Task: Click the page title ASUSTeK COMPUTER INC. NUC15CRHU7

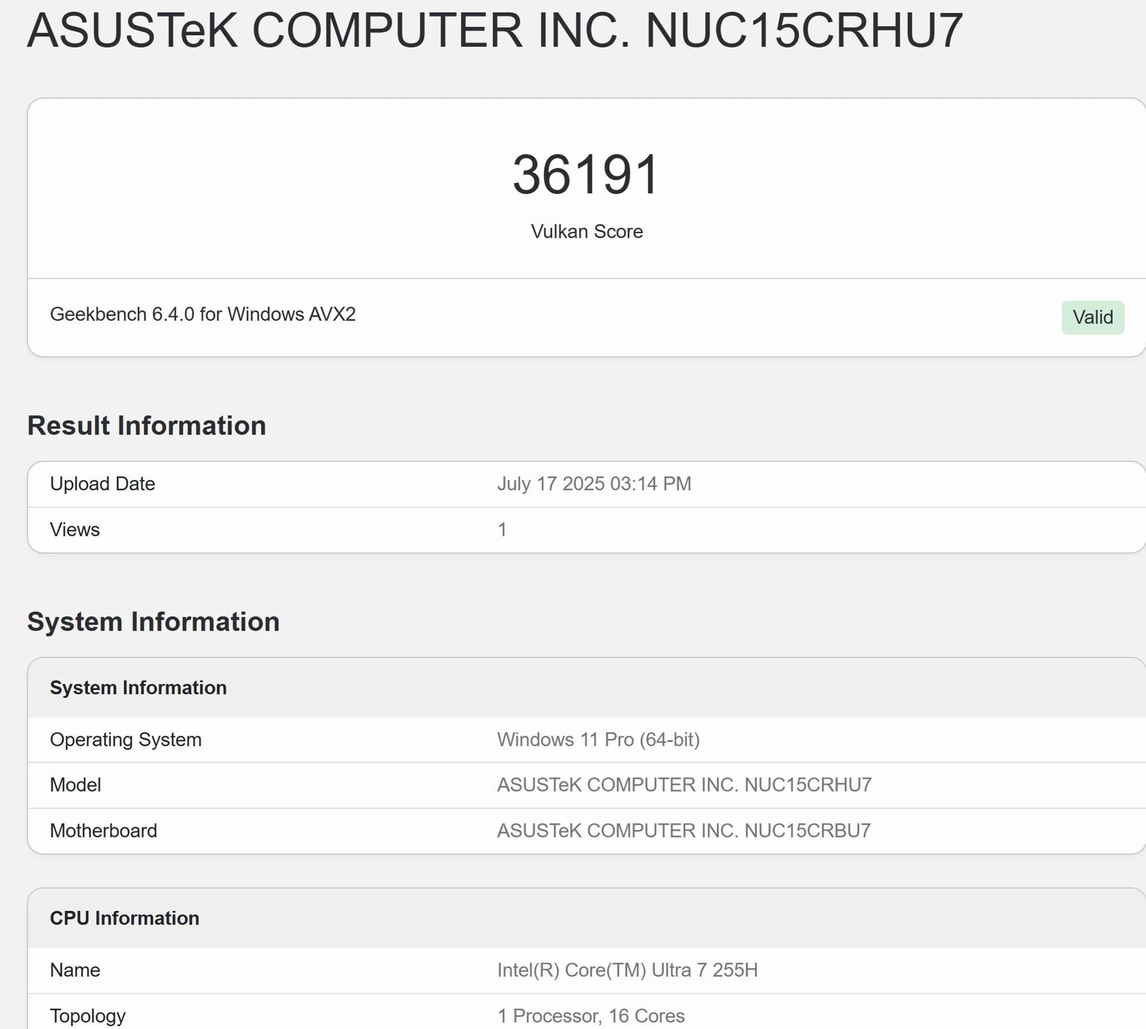Action: point(495,30)
